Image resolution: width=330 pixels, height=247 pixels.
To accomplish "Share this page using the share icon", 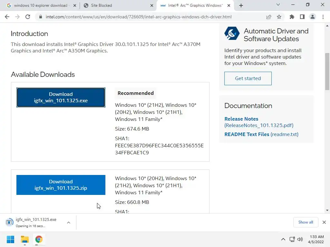I will pos(268,17).
